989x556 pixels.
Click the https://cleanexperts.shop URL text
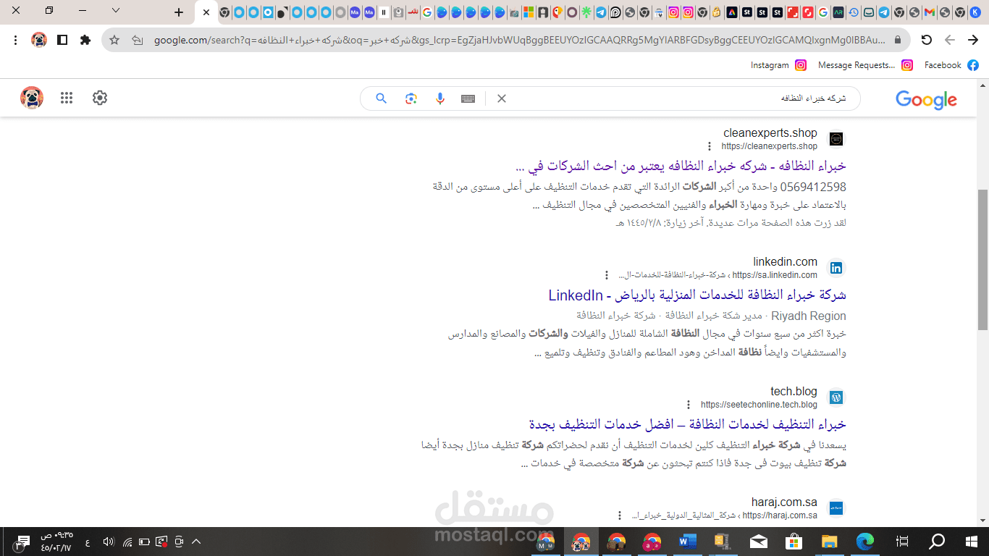pyautogui.click(x=769, y=146)
